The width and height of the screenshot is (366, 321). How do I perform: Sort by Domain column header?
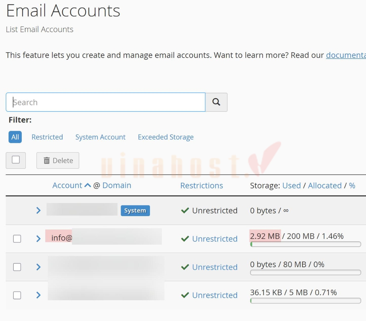[117, 185]
